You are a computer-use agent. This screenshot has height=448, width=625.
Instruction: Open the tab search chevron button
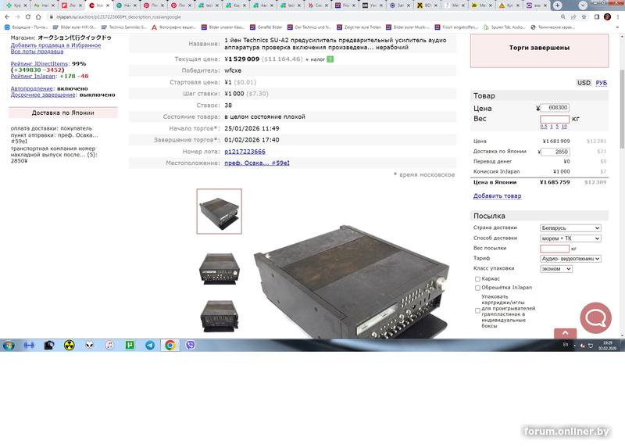583,5
